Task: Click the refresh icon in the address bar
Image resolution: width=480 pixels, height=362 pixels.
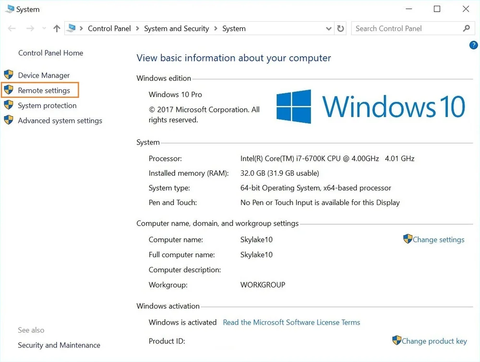Action: pyautogui.click(x=341, y=28)
